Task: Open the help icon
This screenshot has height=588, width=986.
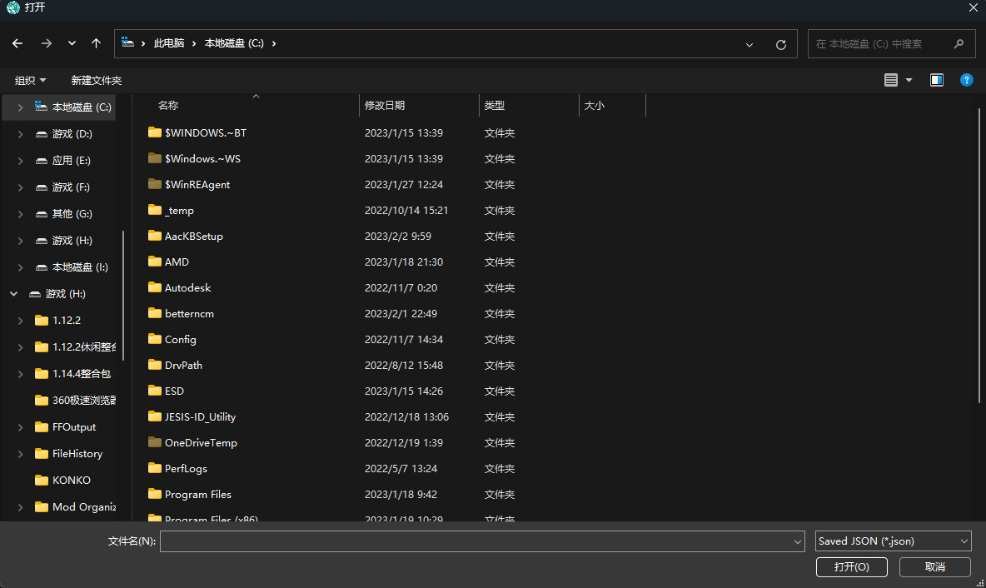Action: [967, 80]
